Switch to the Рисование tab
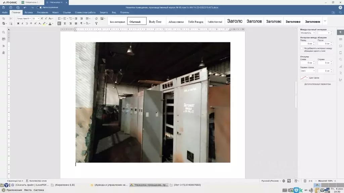 (43, 12)
